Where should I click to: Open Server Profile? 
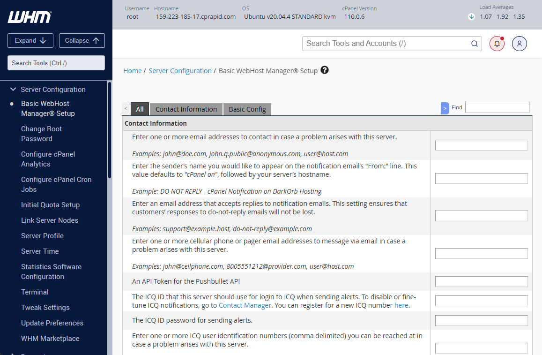click(42, 235)
